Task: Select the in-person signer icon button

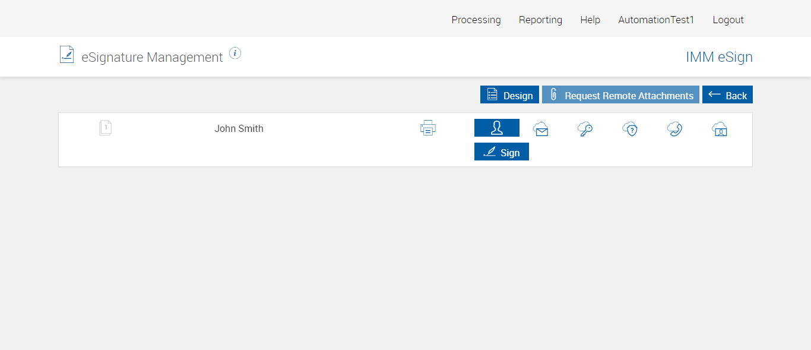Action: (496, 128)
